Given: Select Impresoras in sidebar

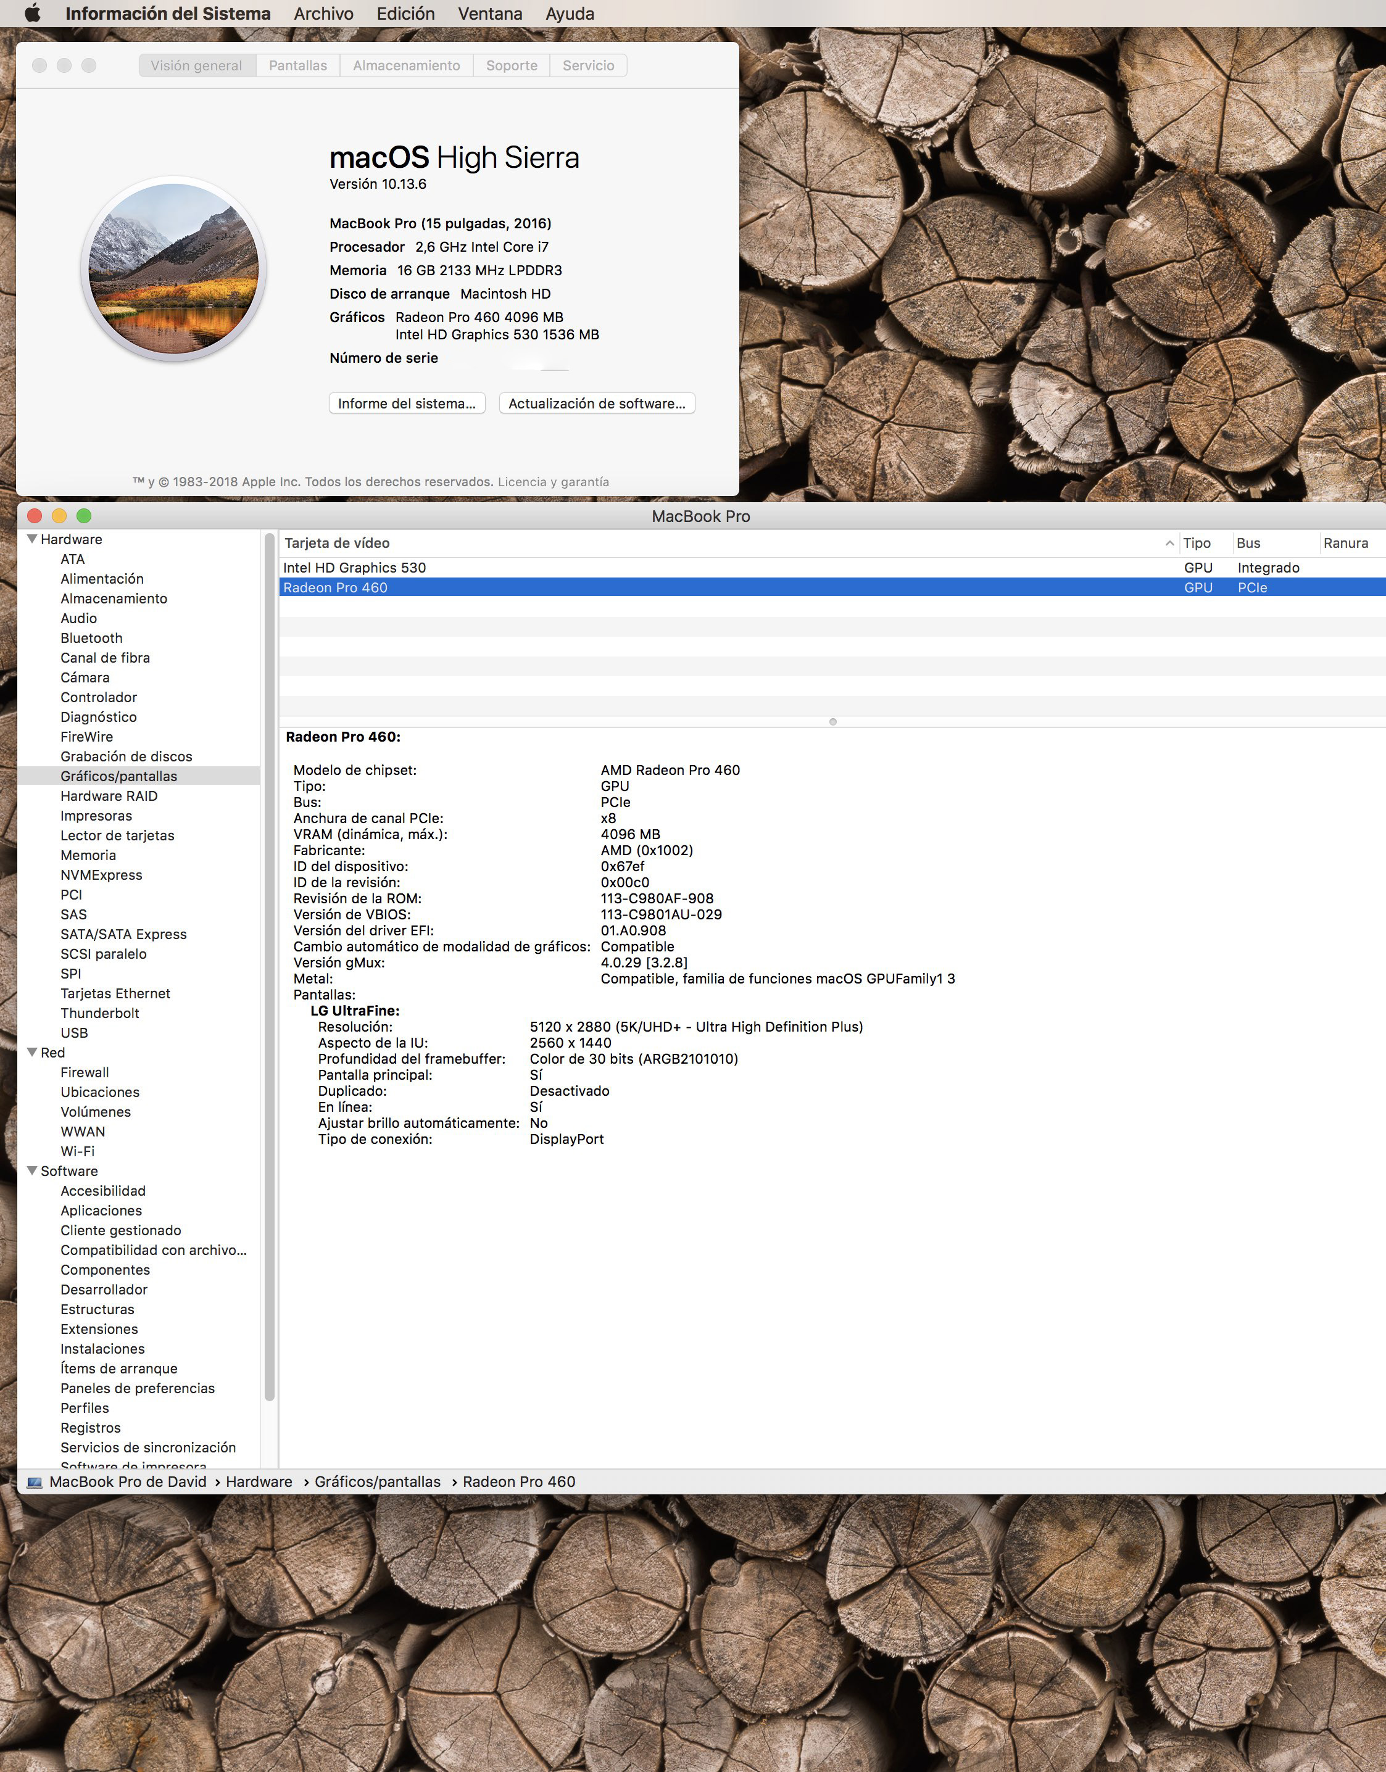Looking at the screenshot, I should pyautogui.click(x=96, y=816).
